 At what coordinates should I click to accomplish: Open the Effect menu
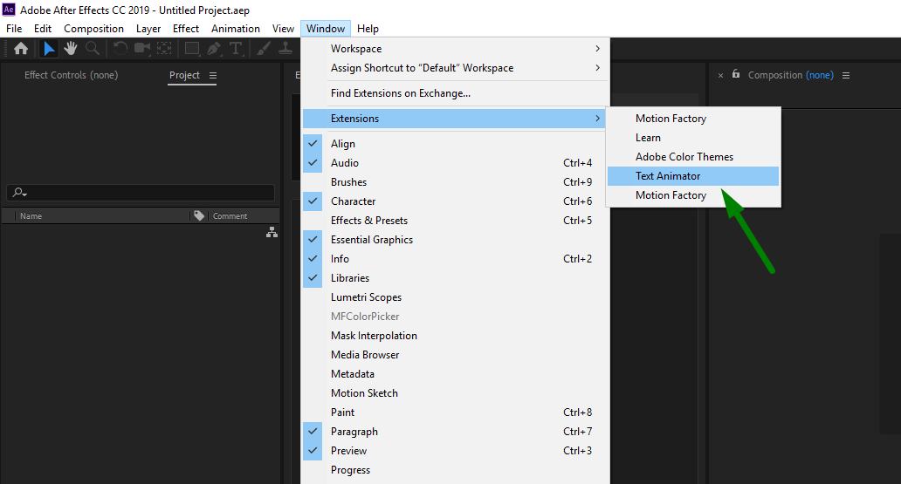pos(186,29)
